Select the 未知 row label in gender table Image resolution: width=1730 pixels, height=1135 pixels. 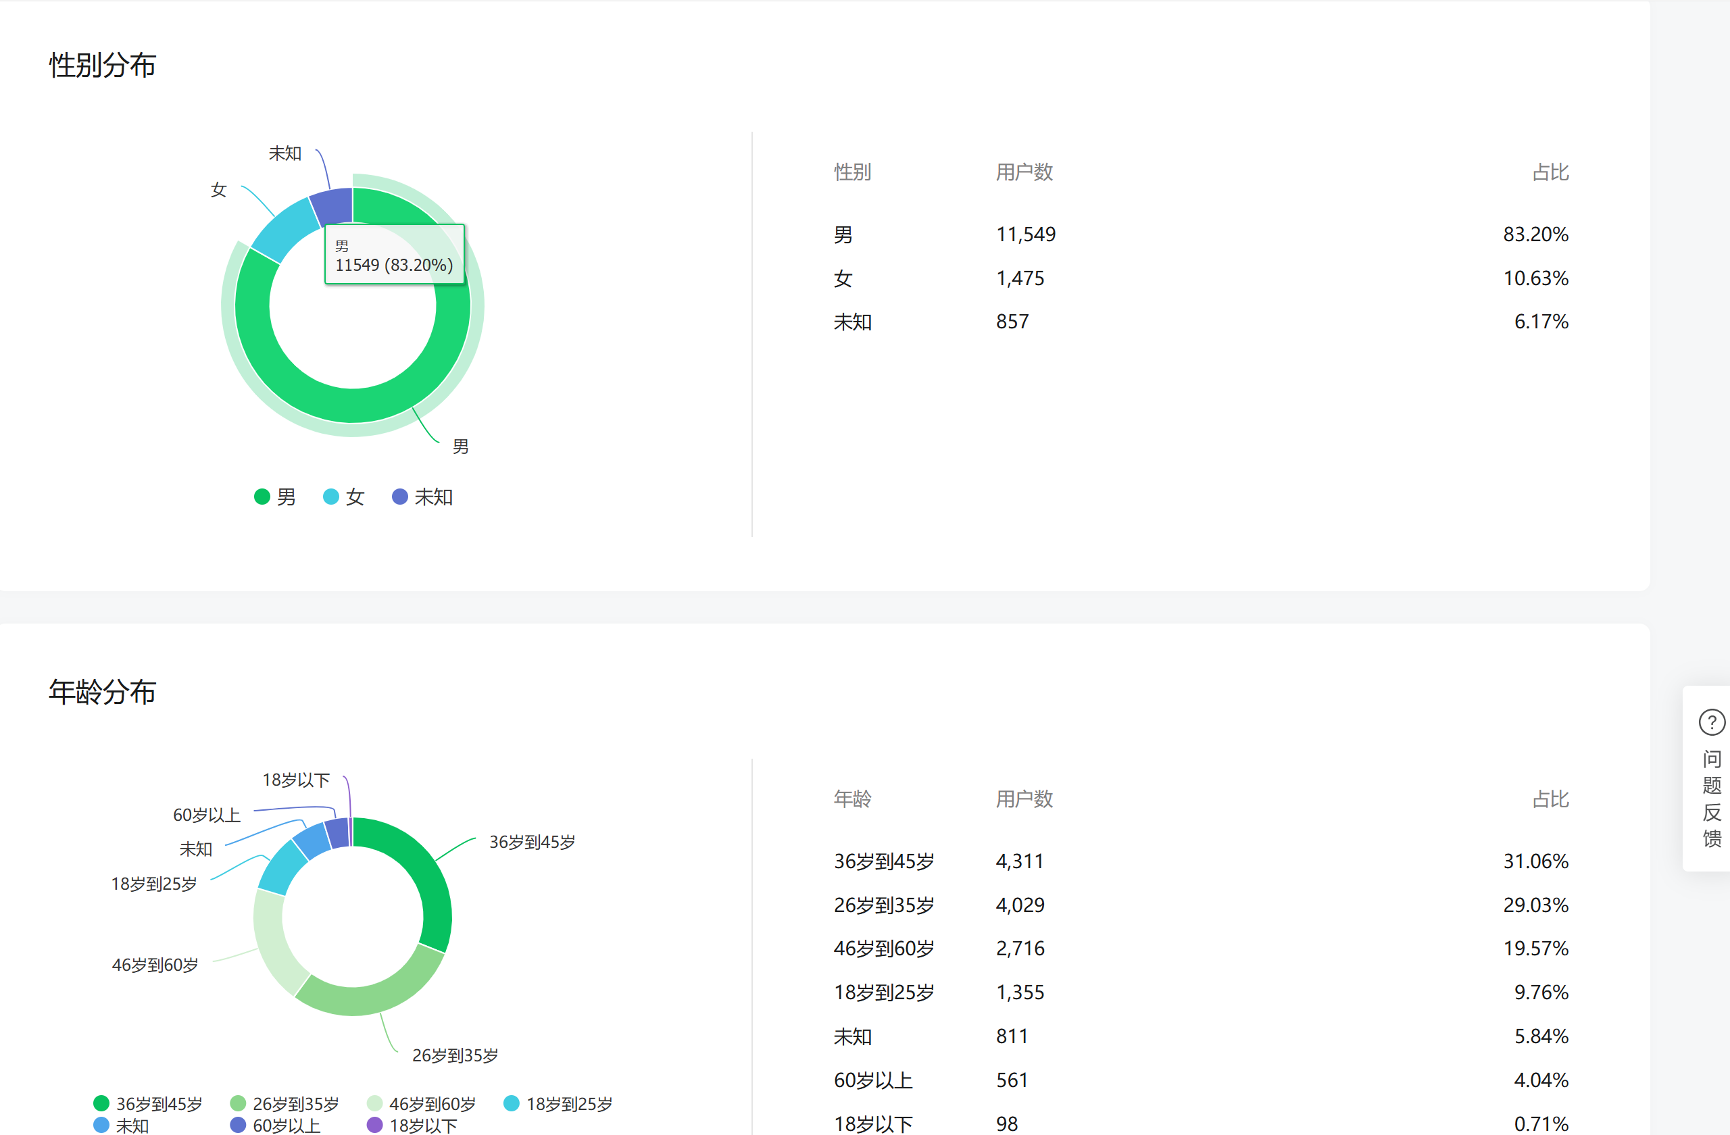(853, 322)
